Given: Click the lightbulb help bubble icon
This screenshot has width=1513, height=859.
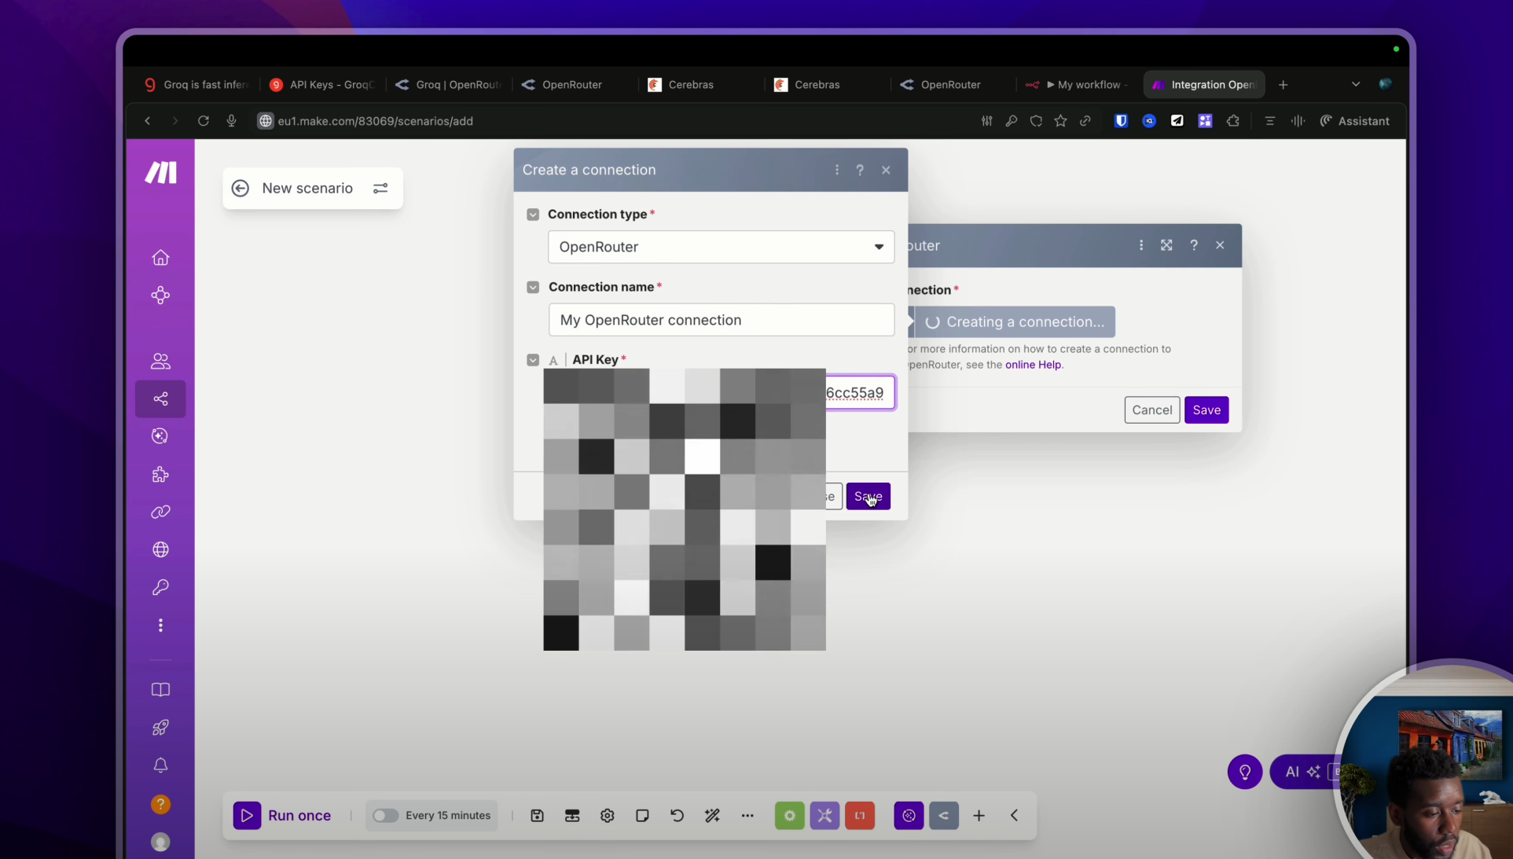Looking at the screenshot, I should click(1244, 772).
